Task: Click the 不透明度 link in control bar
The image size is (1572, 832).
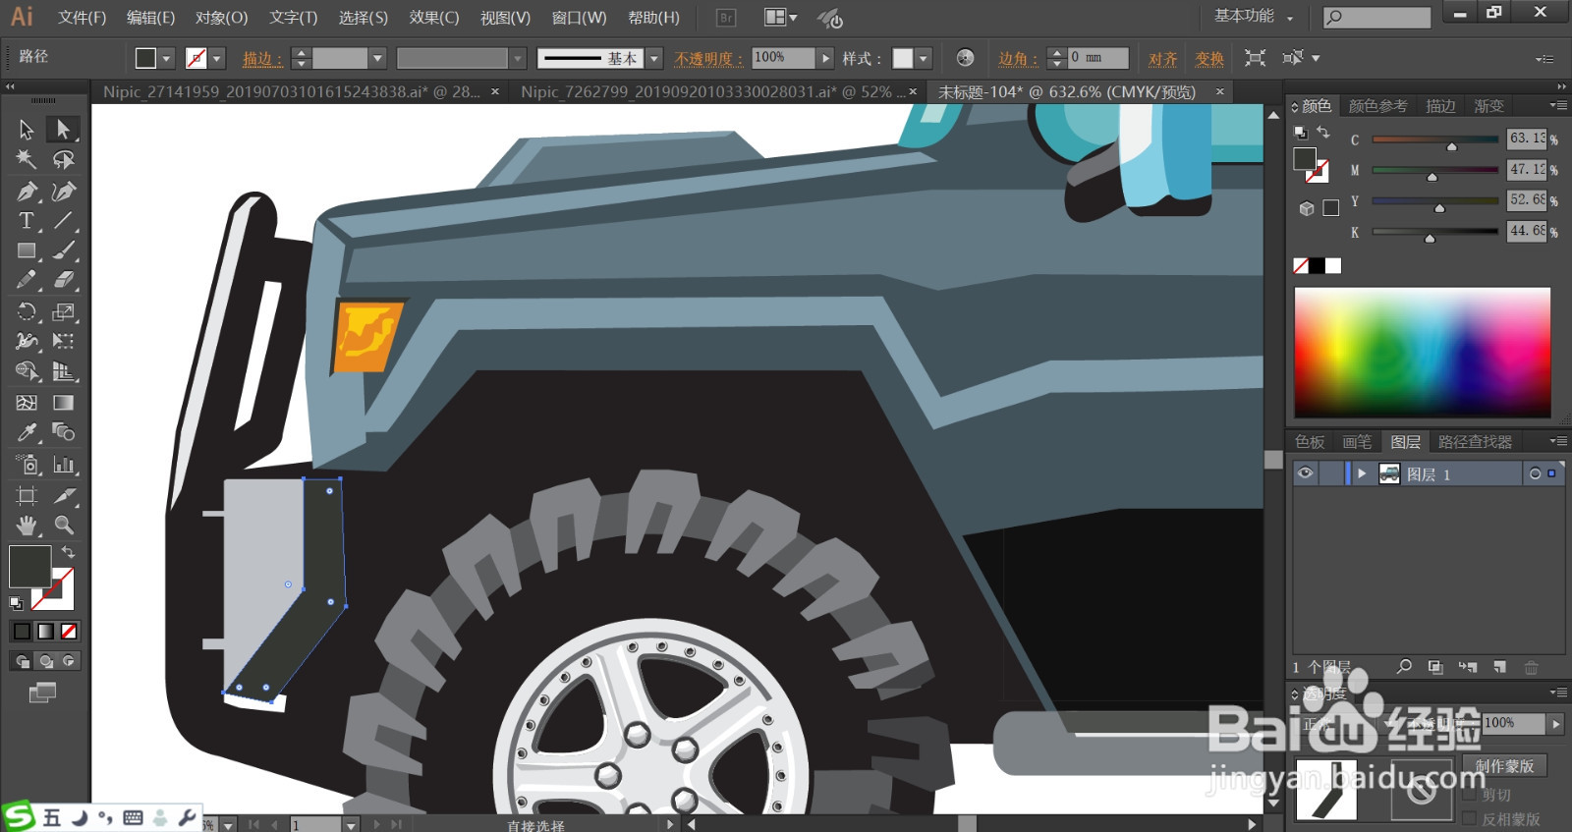Action: pos(708,59)
